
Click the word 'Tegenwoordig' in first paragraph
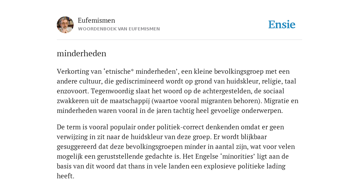[113, 91]
